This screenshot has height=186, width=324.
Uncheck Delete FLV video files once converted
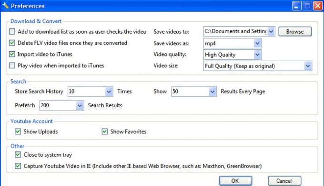point(12,43)
